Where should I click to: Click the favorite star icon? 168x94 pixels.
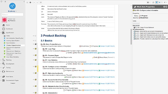coord(5,2)
